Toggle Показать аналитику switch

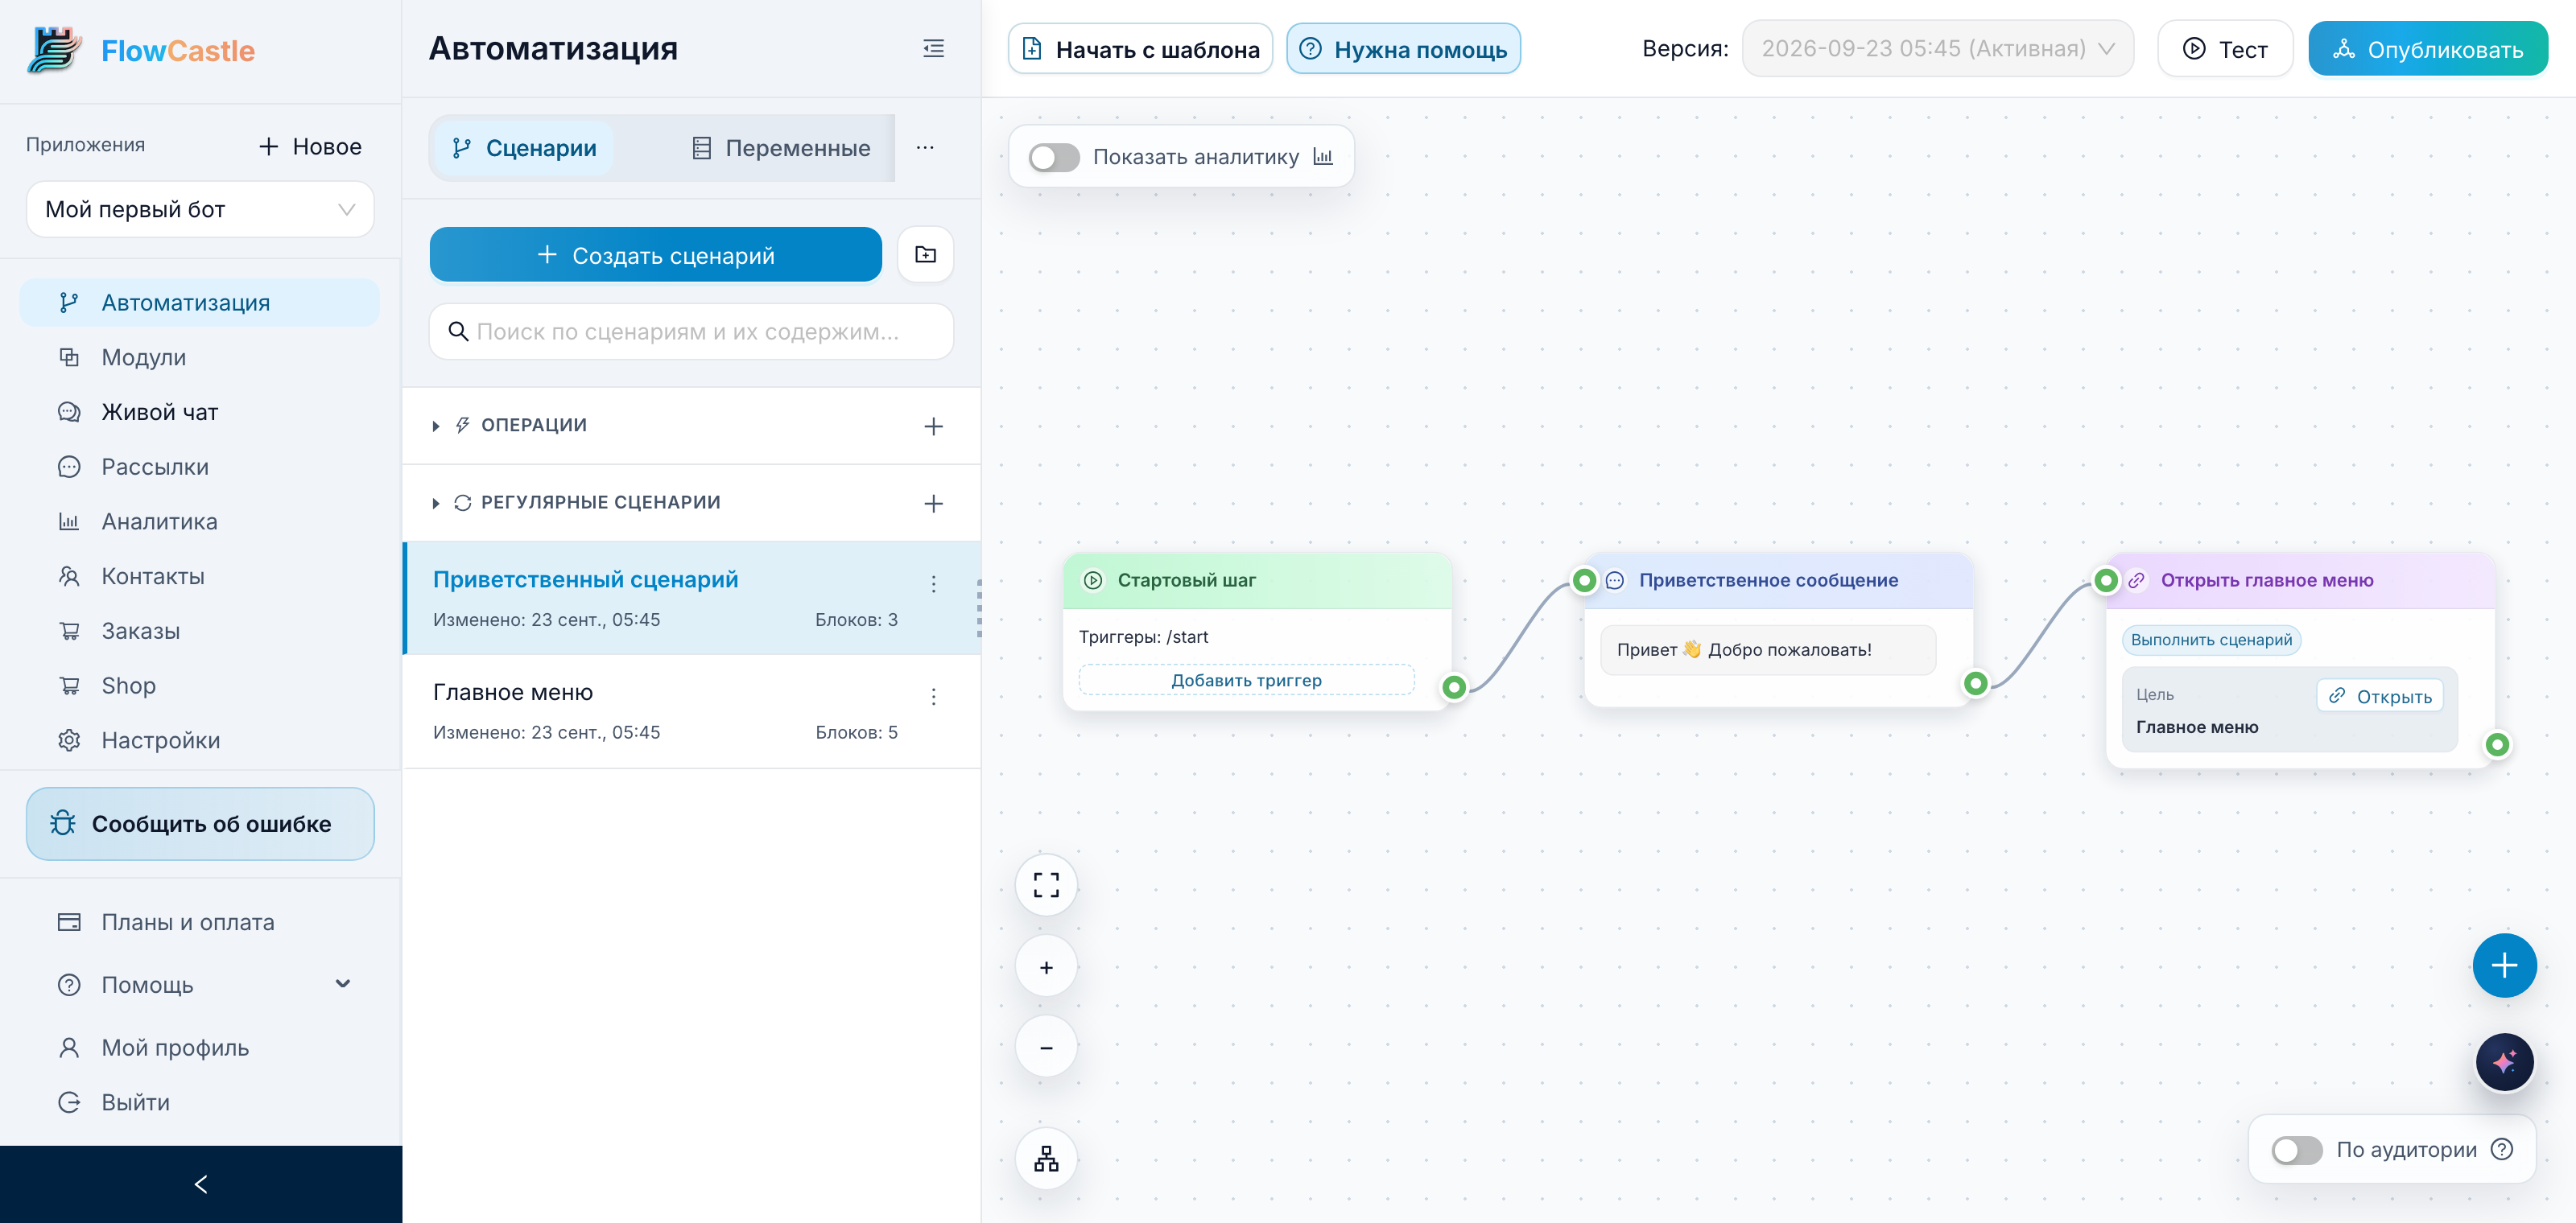coord(1054,157)
